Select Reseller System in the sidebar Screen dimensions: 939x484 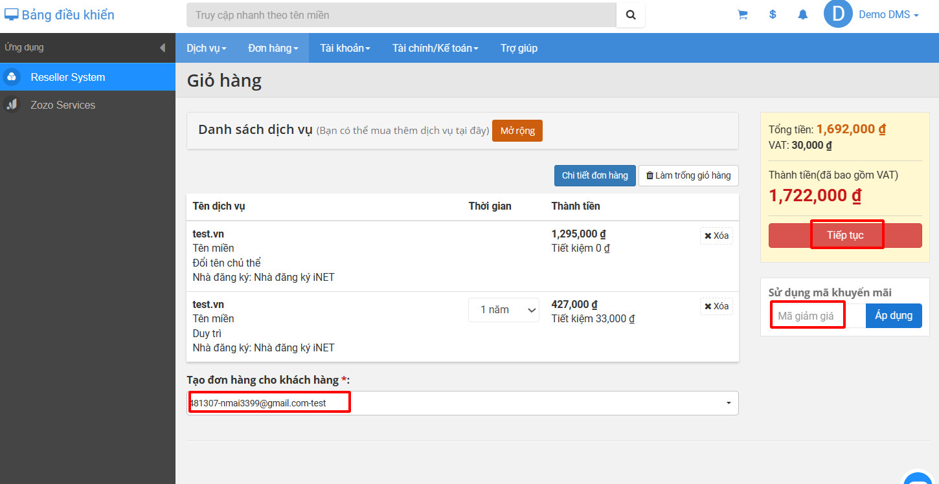[87, 78]
